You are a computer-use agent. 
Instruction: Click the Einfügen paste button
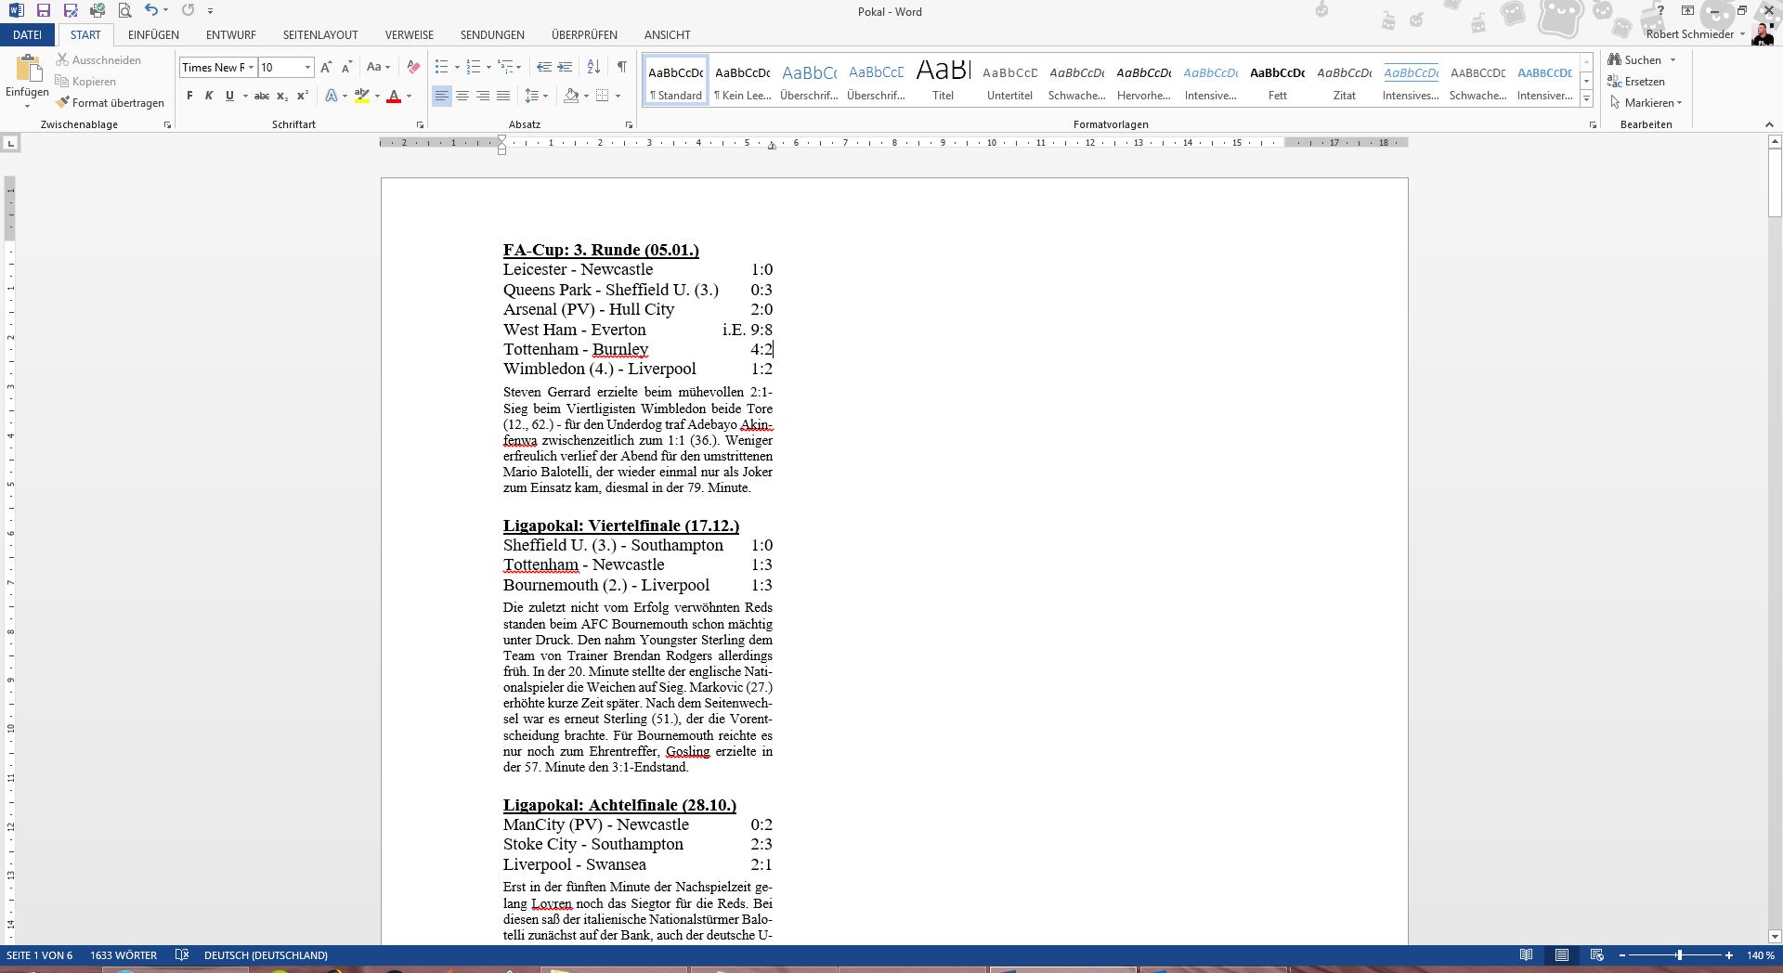coord(28,80)
